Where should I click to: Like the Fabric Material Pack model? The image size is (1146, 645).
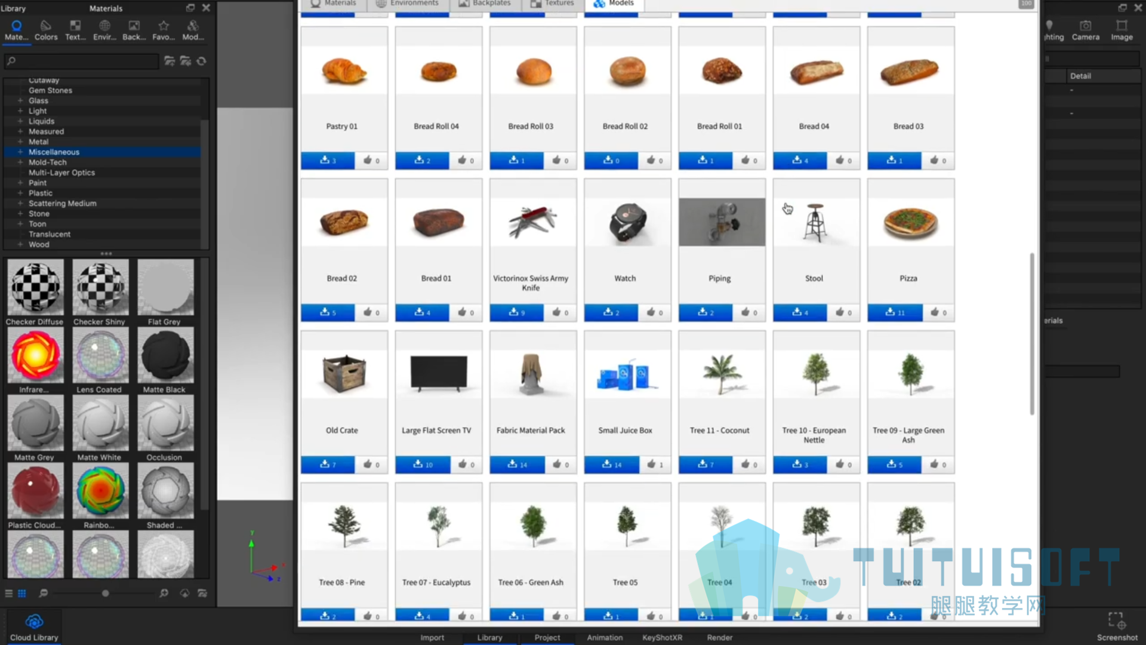pos(560,465)
